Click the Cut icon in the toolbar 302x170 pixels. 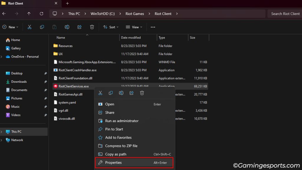[29, 27]
